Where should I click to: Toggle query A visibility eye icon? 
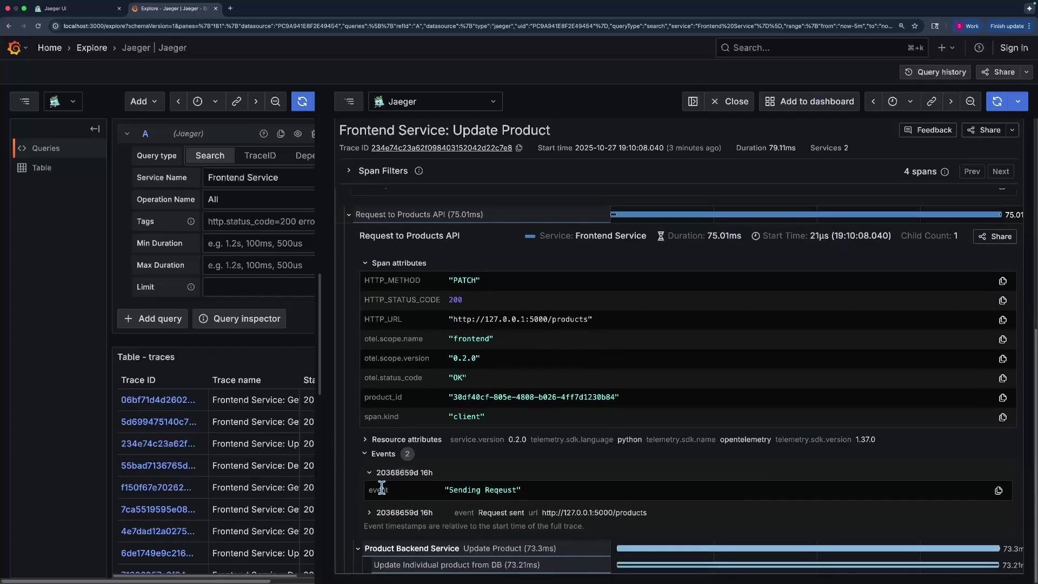(298, 134)
